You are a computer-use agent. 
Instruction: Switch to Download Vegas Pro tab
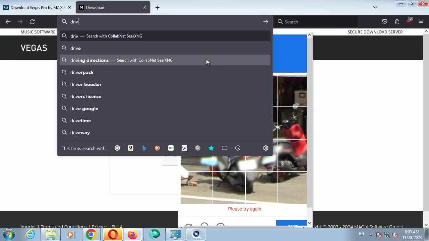point(38,7)
